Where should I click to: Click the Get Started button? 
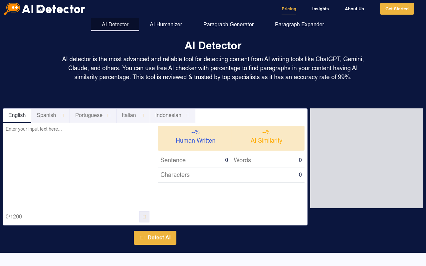(397, 9)
